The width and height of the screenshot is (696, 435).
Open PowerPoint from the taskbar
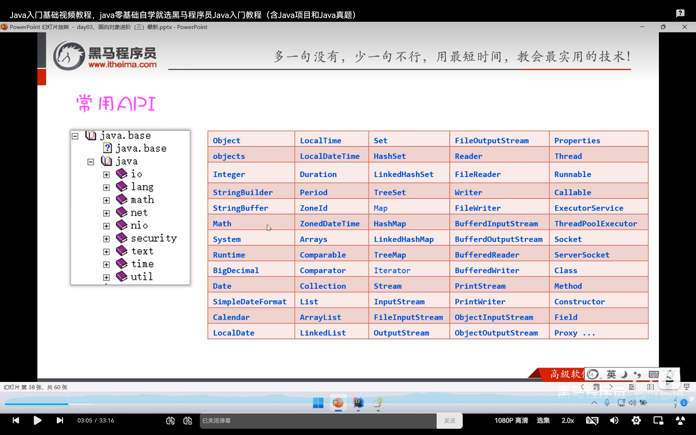coord(338,403)
